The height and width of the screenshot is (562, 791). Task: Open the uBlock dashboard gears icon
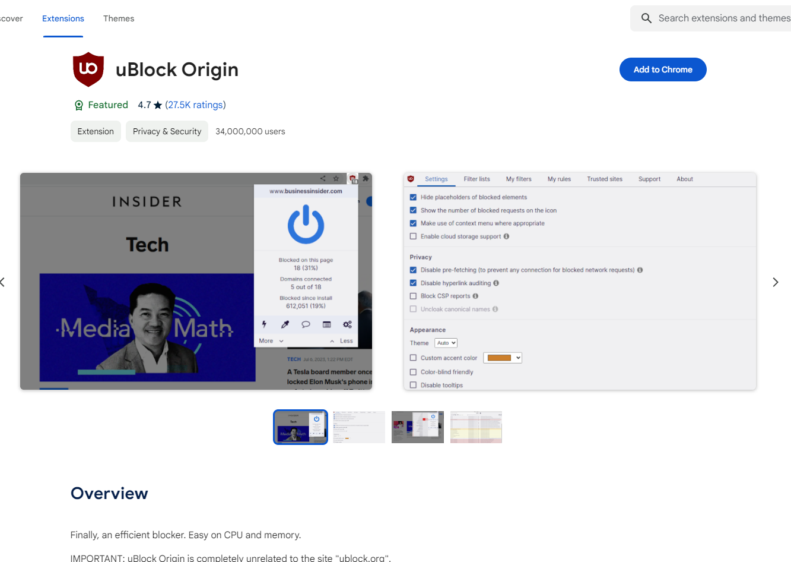tap(347, 324)
